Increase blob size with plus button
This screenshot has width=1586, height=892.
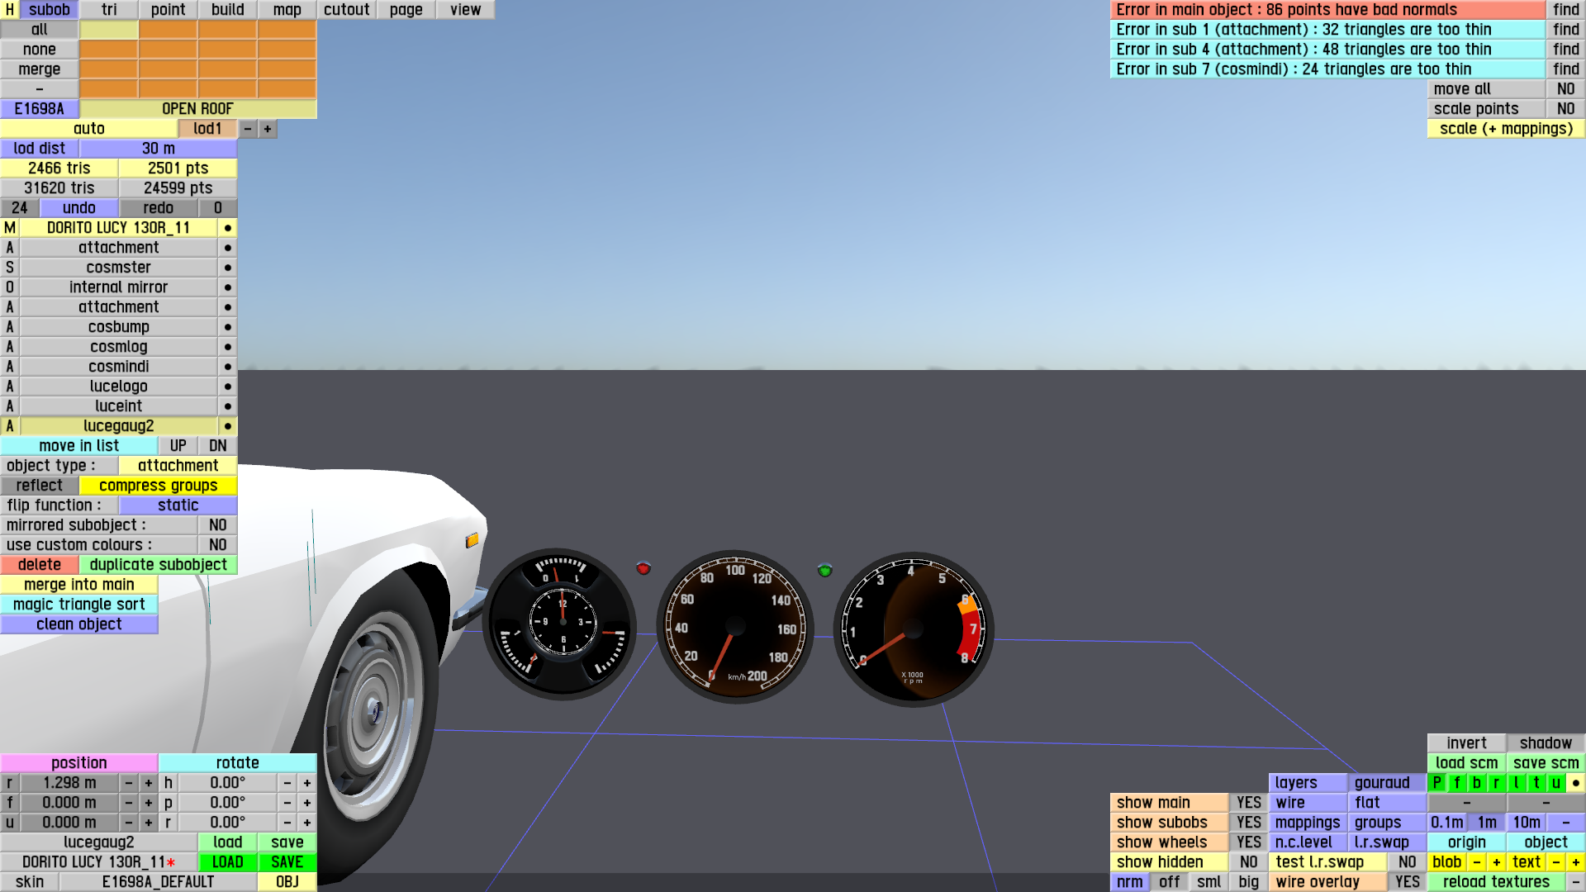click(x=1497, y=862)
